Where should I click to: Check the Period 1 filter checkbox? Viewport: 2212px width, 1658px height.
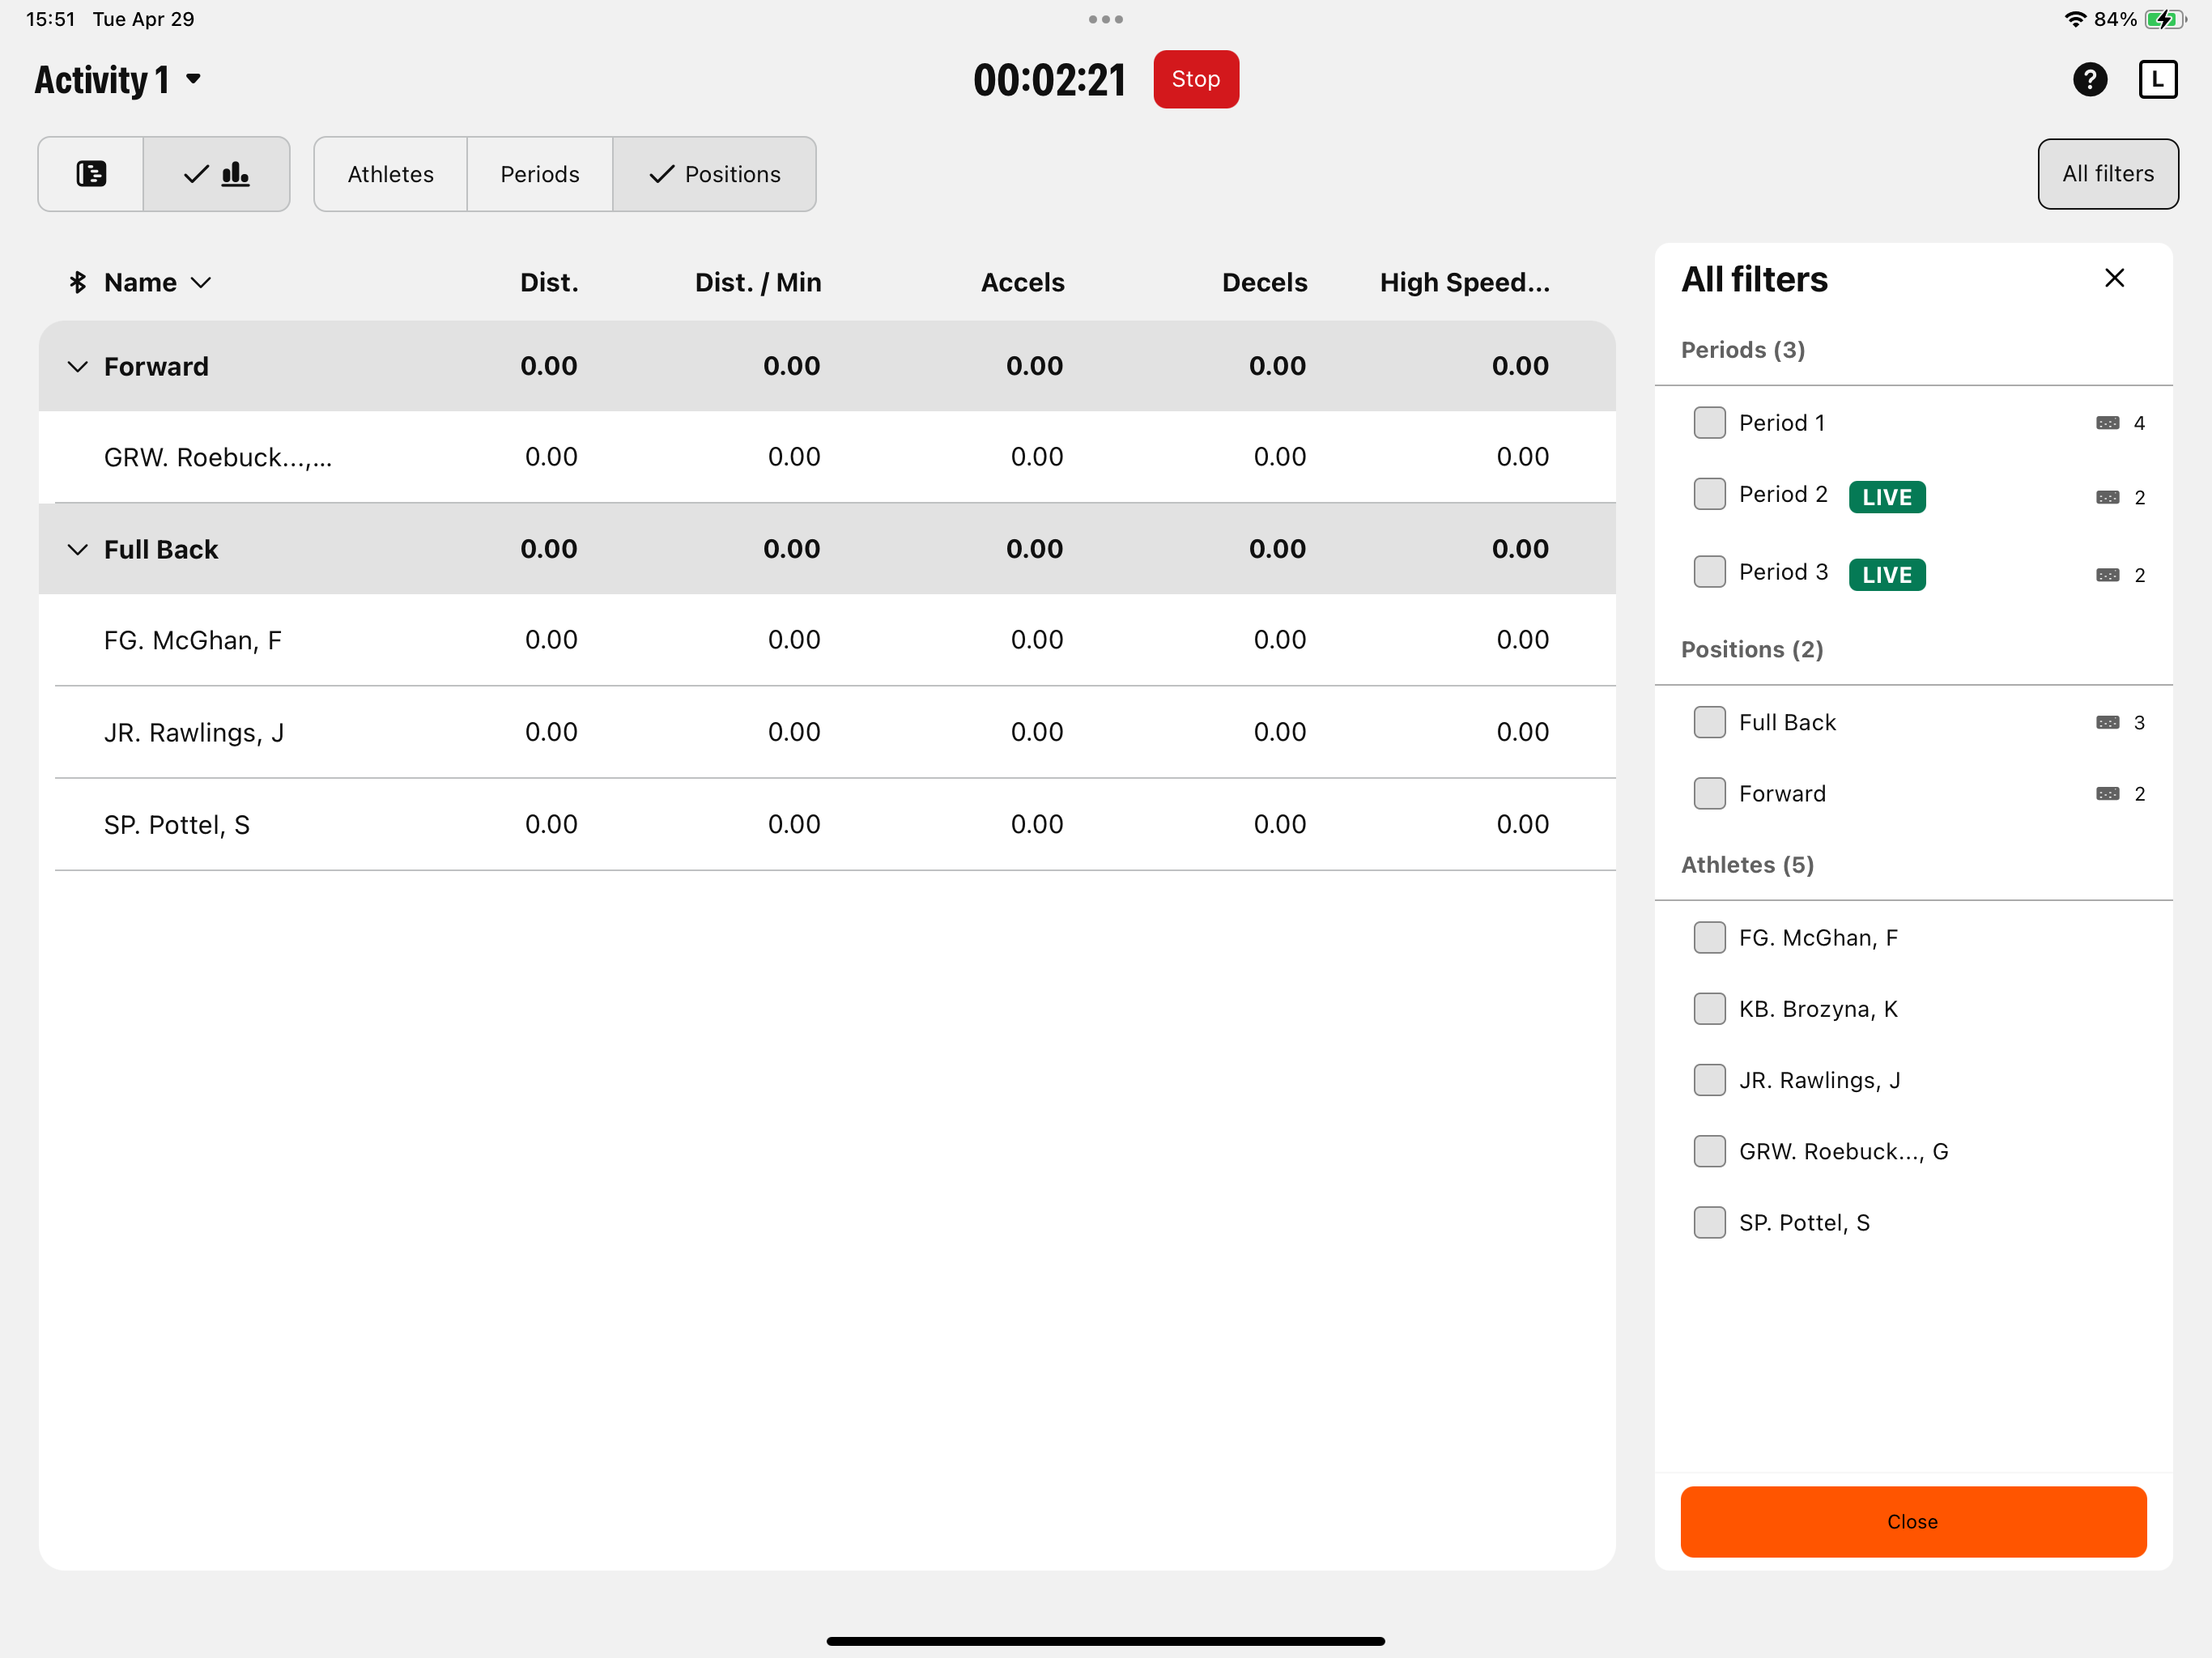(x=1709, y=422)
